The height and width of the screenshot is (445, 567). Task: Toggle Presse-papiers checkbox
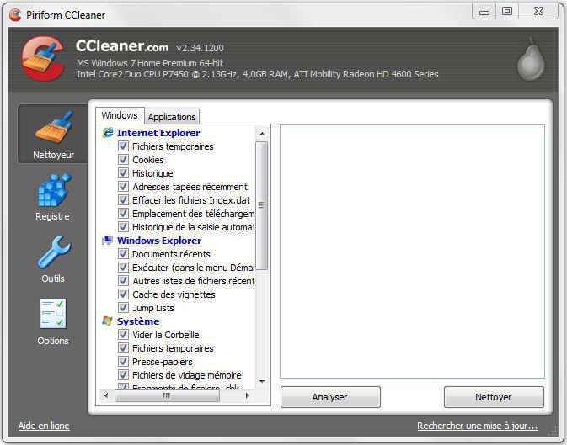[x=123, y=361]
